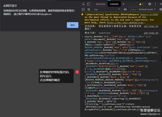Click the 返回信息 log message
Viewport: 162px width, 117px height.
point(113,28)
